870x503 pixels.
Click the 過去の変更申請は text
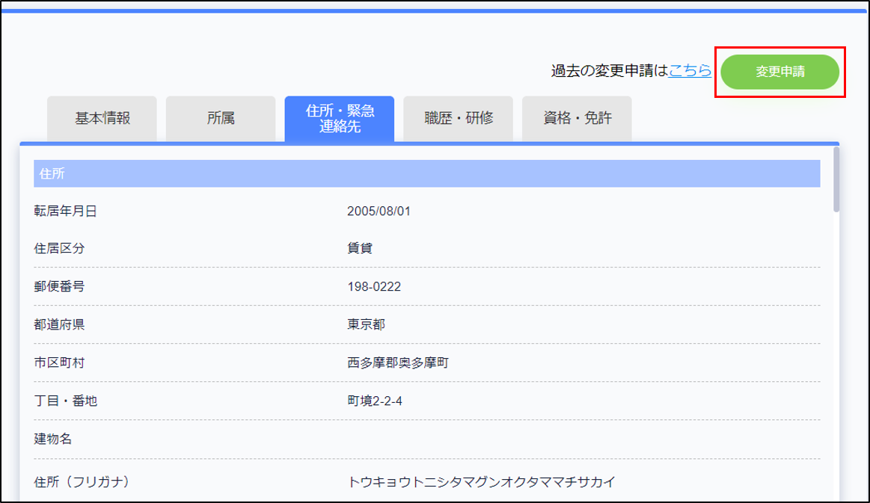pyautogui.click(x=609, y=71)
